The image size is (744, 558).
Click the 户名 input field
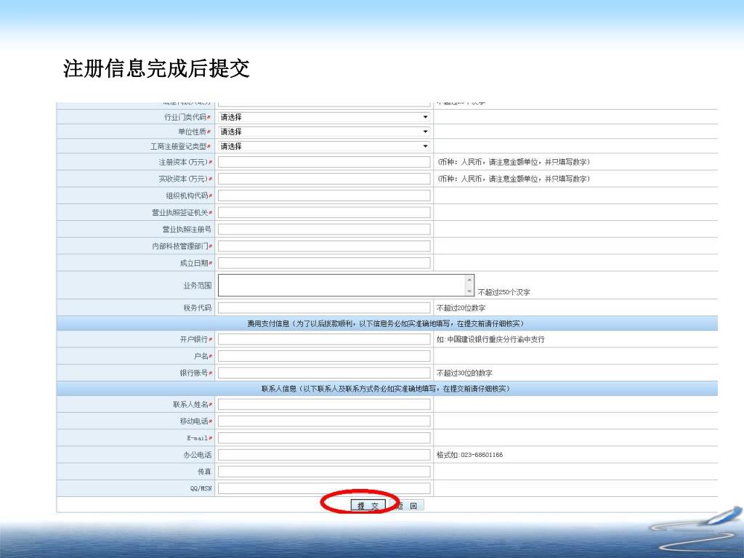tap(324, 356)
